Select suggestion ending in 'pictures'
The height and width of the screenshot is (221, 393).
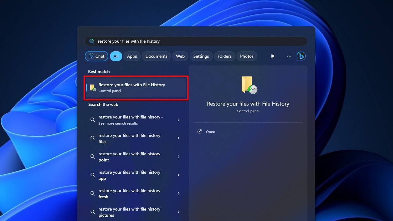136,212
